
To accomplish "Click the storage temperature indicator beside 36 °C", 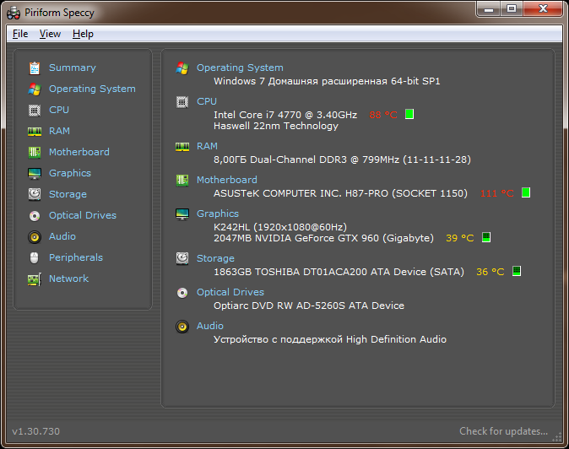I will click(x=517, y=271).
